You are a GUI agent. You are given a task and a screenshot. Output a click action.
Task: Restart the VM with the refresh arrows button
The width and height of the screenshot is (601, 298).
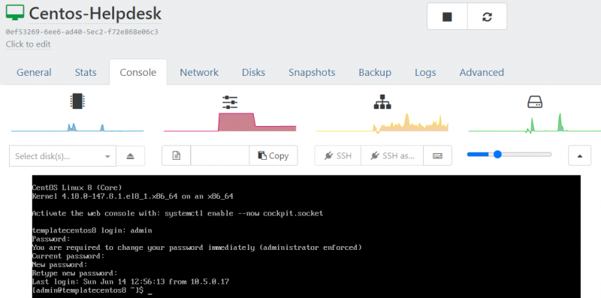tap(487, 17)
